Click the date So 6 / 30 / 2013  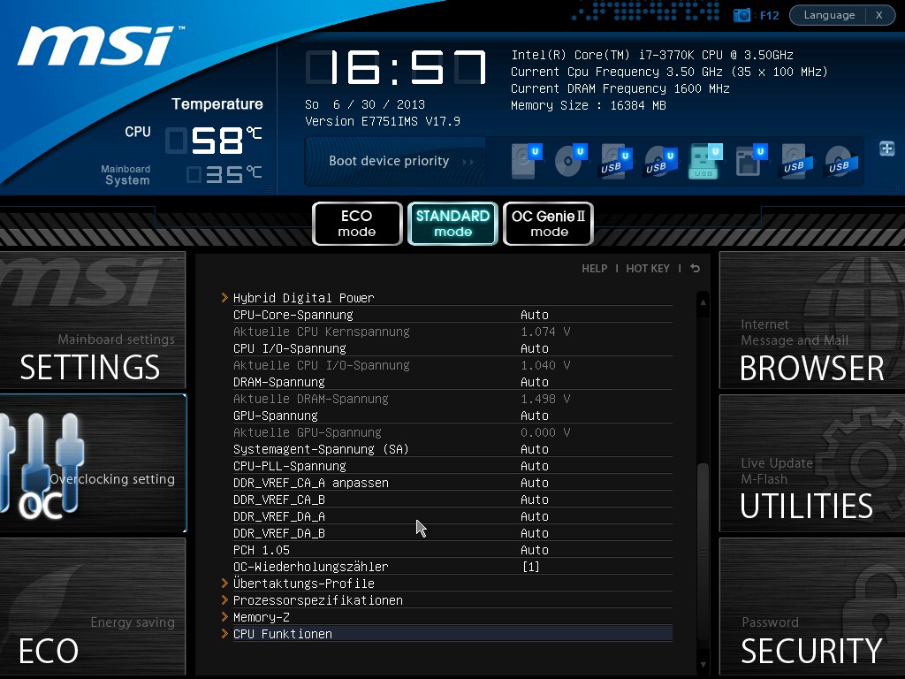click(365, 104)
